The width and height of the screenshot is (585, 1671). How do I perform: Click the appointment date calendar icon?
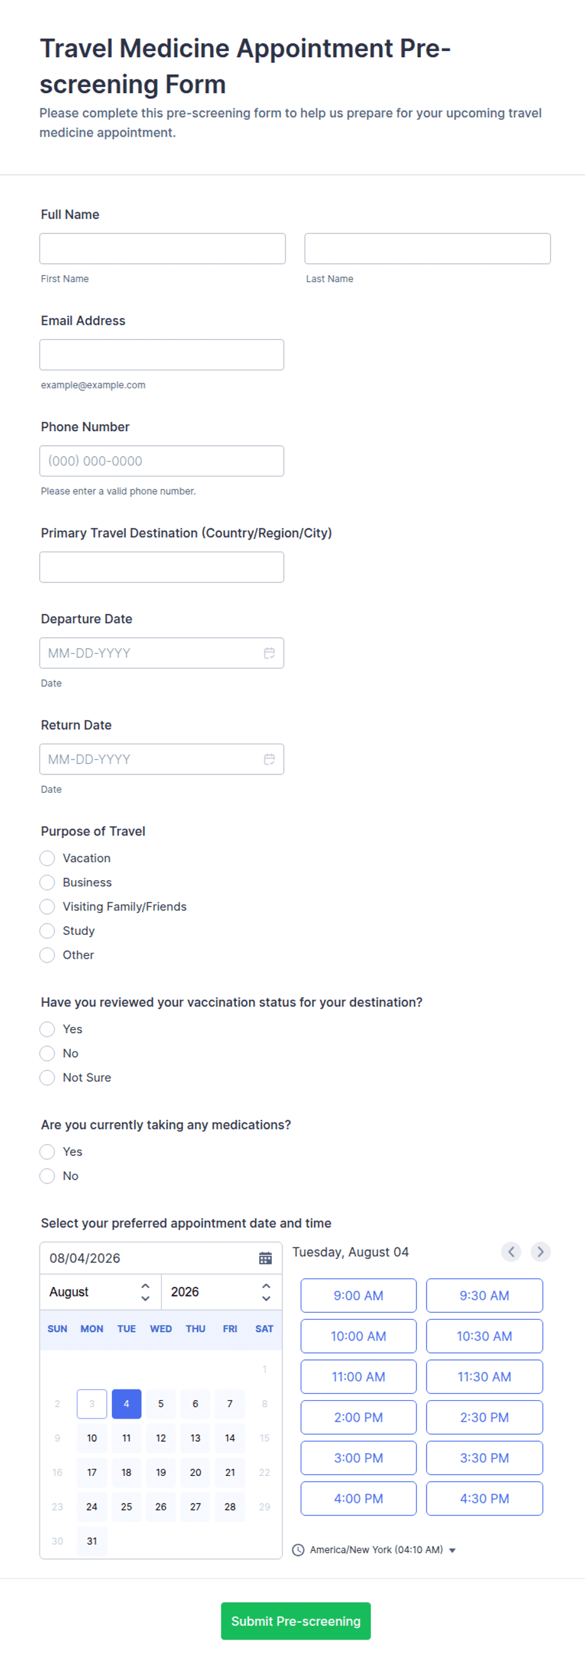coord(265,1258)
